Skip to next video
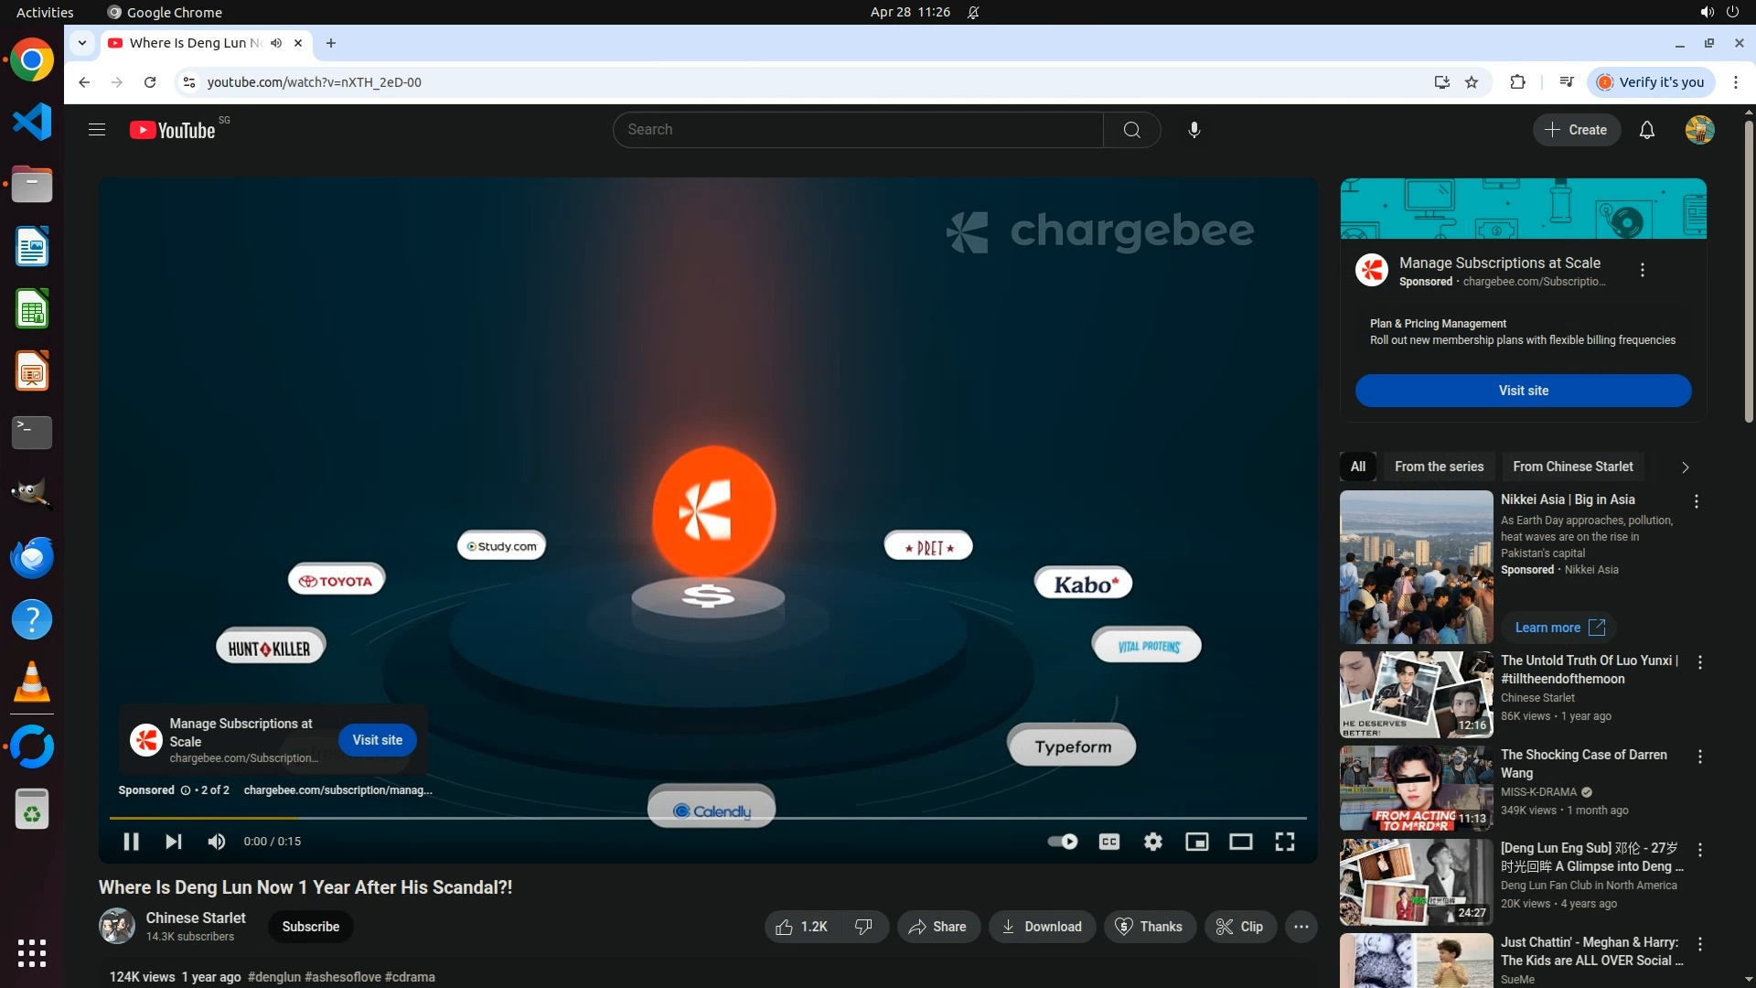This screenshot has height=988, width=1756. pos(174,842)
